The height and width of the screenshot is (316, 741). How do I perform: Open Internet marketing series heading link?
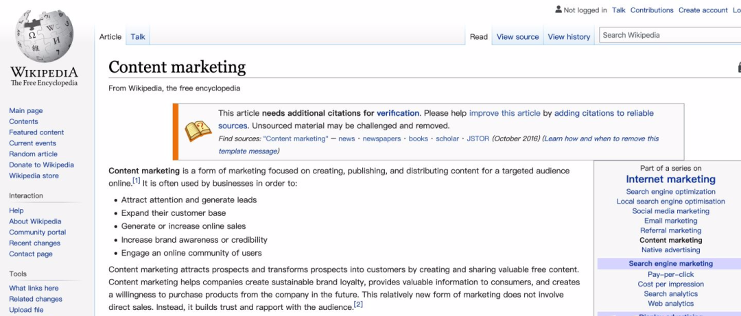pyautogui.click(x=670, y=180)
